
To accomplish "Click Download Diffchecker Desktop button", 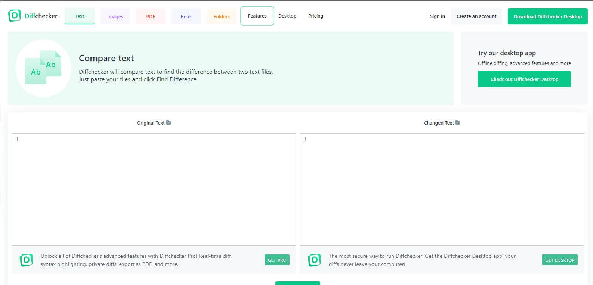I will [x=547, y=16].
